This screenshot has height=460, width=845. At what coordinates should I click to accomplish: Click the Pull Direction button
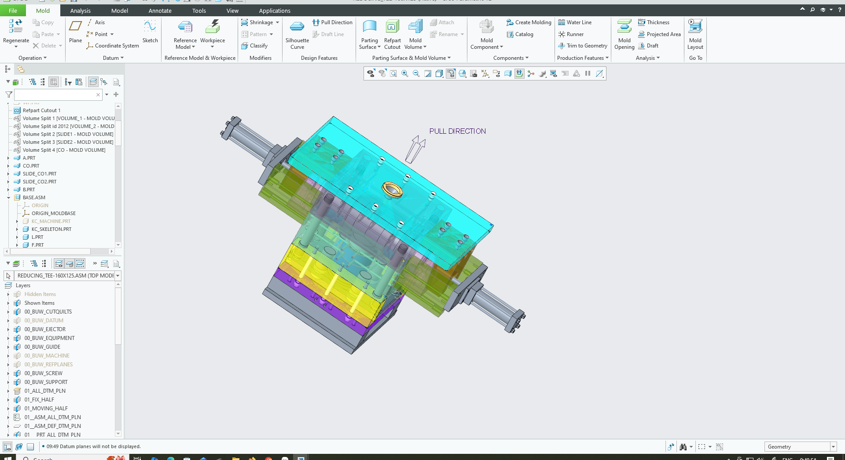click(332, 22)
